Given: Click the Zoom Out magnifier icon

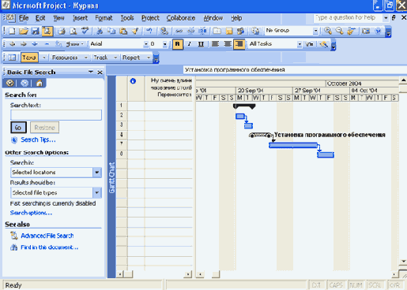Looking at the screenshot, I should [x=339, y=31].
